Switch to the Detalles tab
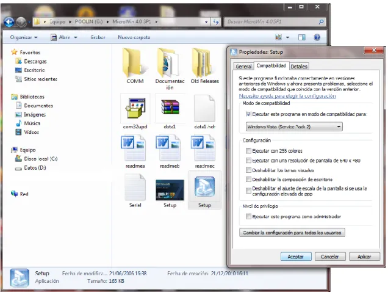The width and height of the screenshot is (388, 292). 299,67
